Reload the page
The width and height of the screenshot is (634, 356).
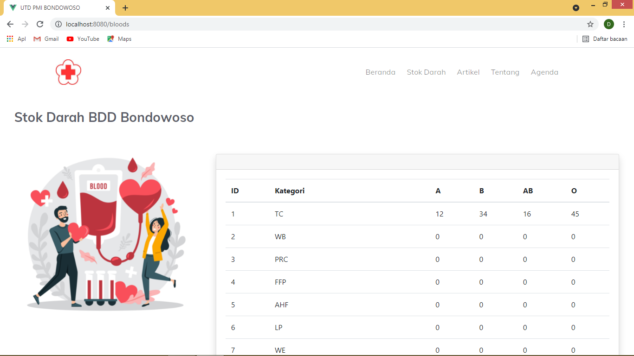click(x=40, y=24)
